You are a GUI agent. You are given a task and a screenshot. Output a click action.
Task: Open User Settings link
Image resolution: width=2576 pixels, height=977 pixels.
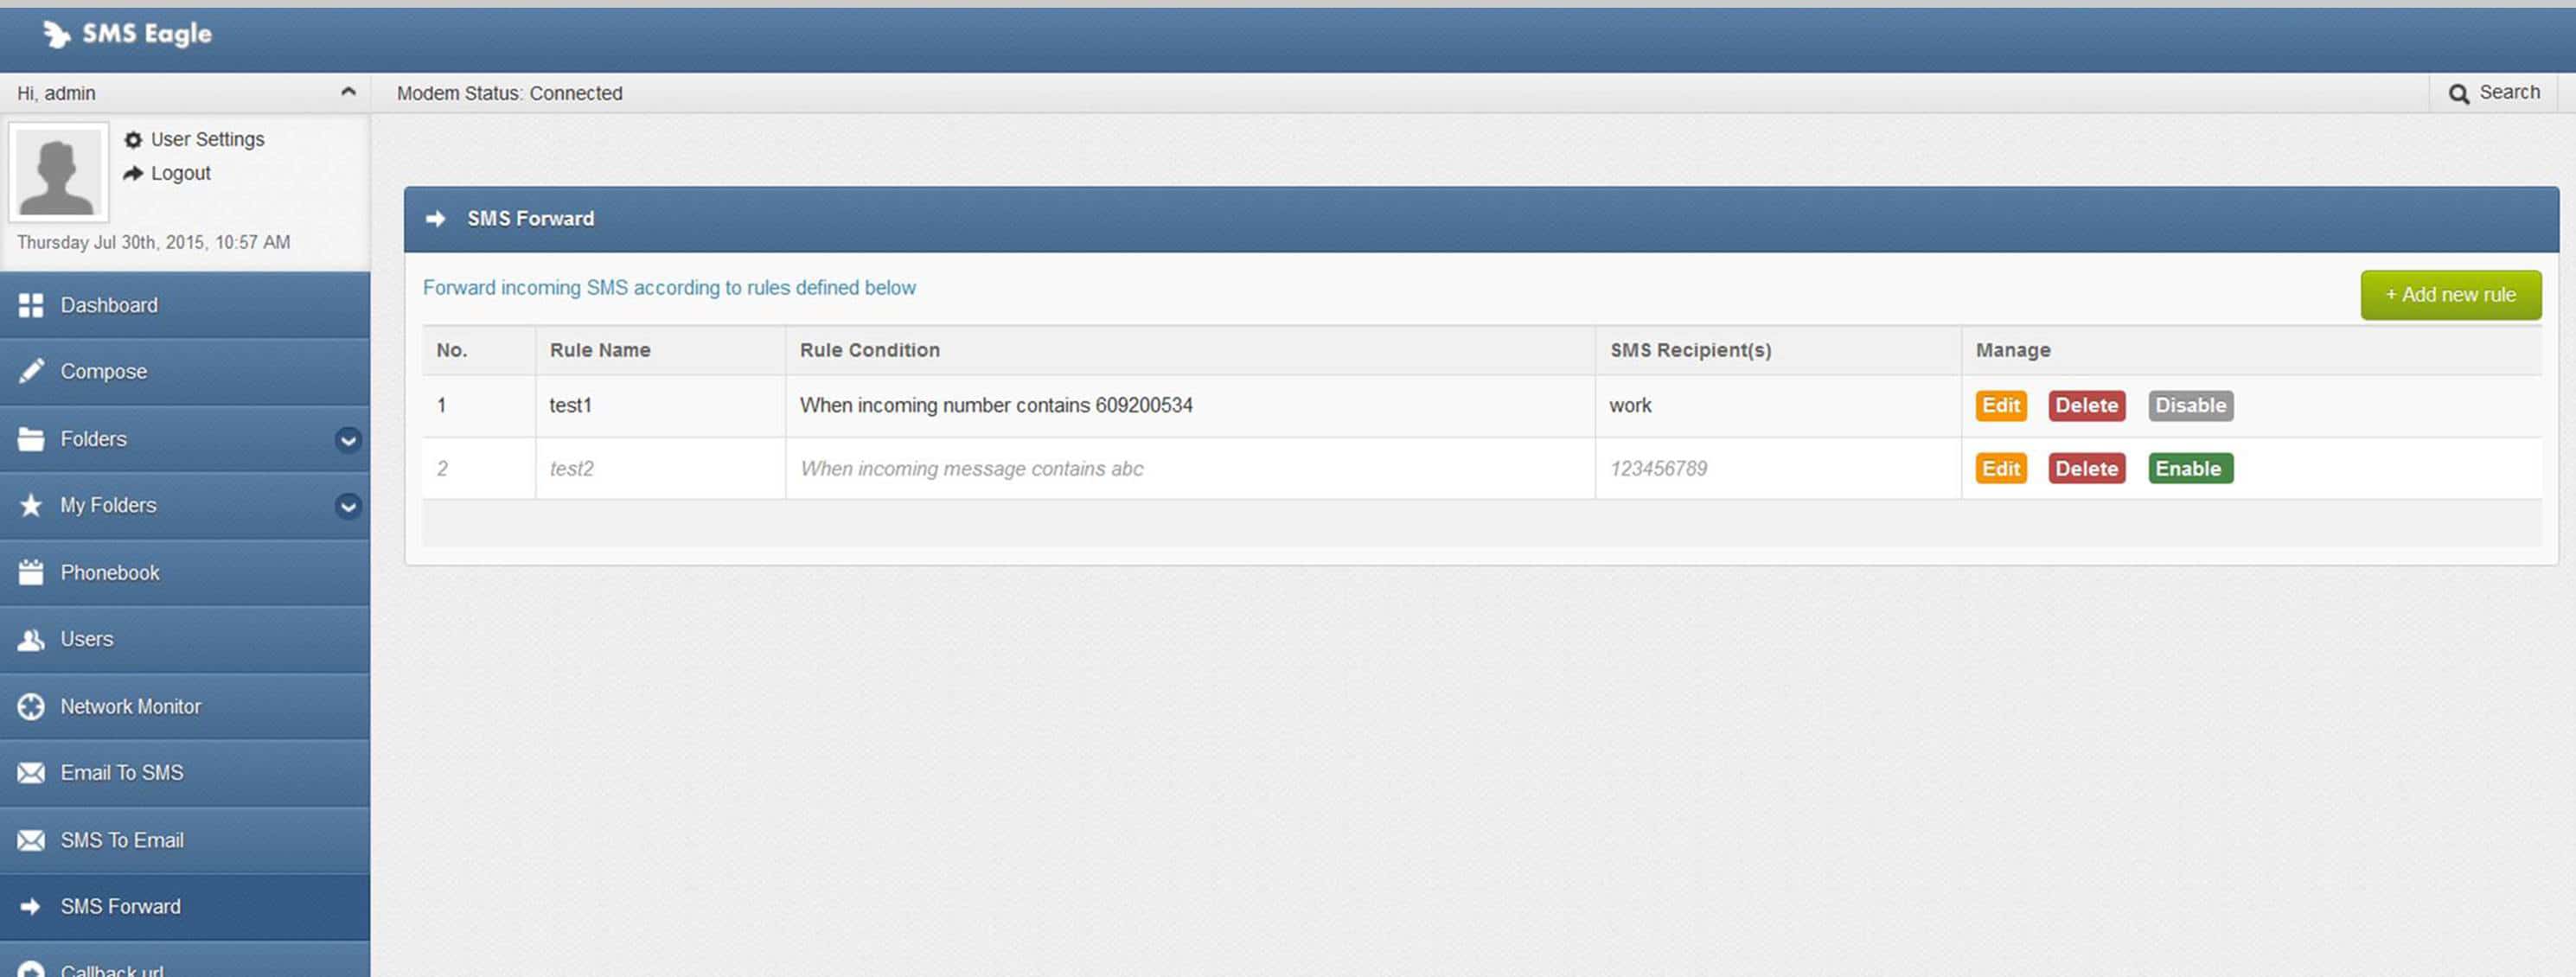207,140
